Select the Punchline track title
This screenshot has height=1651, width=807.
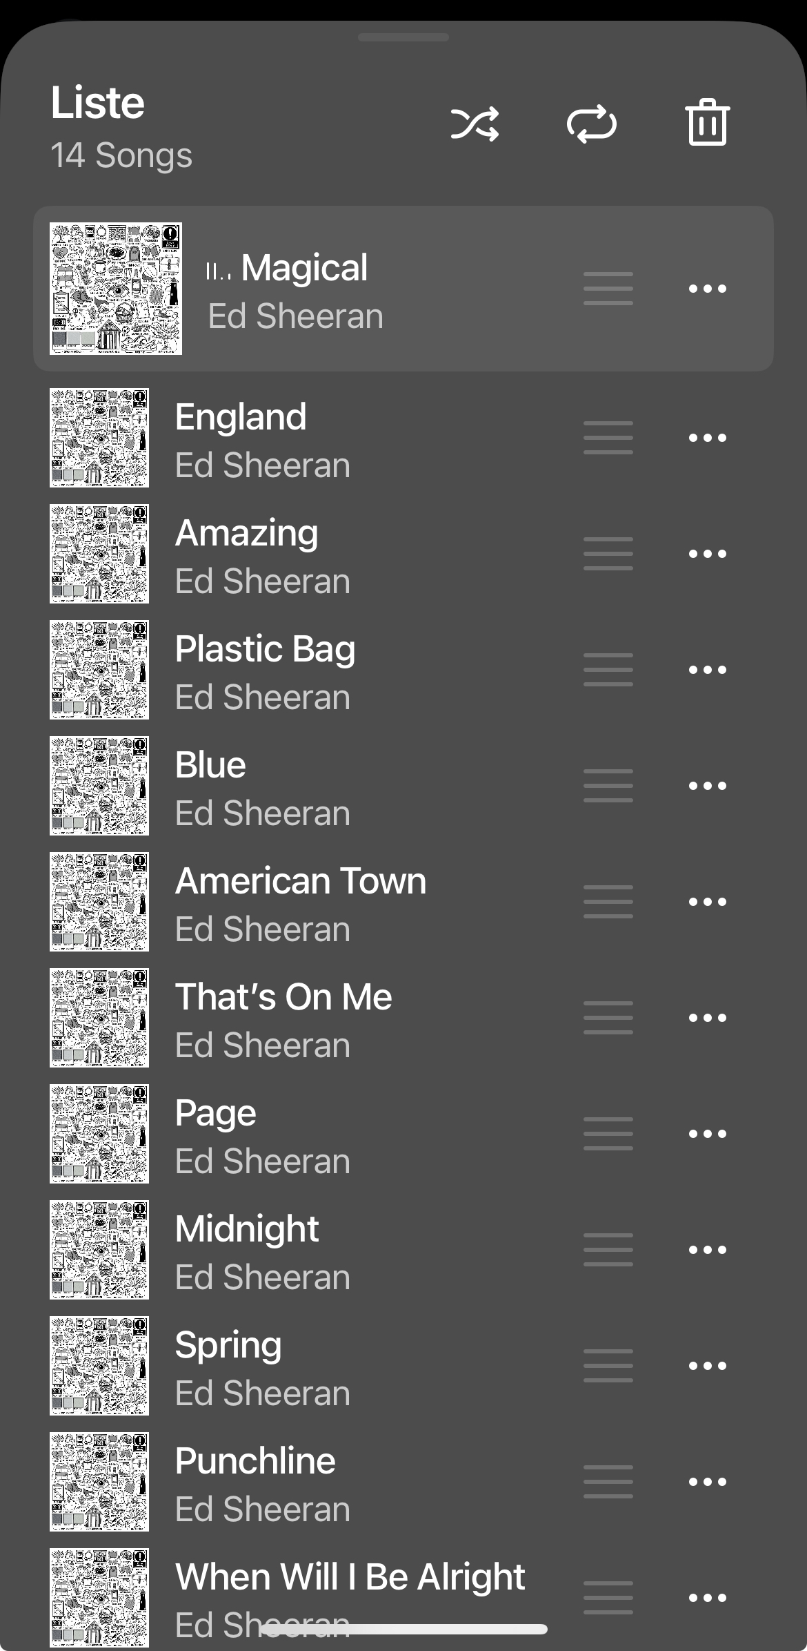255,1461
